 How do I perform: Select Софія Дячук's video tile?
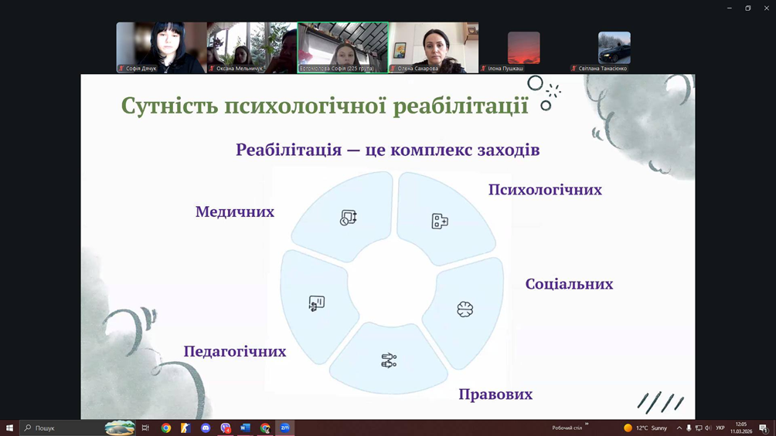161,47
